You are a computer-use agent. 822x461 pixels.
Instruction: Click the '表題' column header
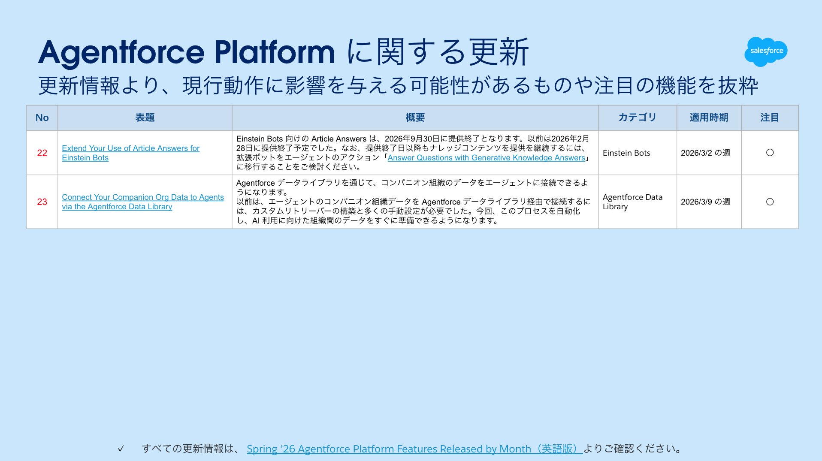[x=145, y=118]
